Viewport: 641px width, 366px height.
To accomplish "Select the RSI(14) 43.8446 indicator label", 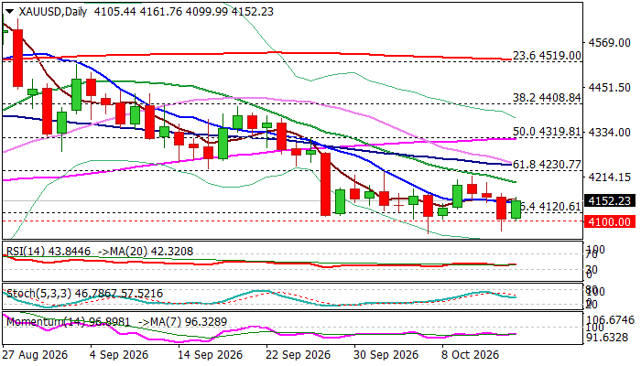I will tap(49, 252).
